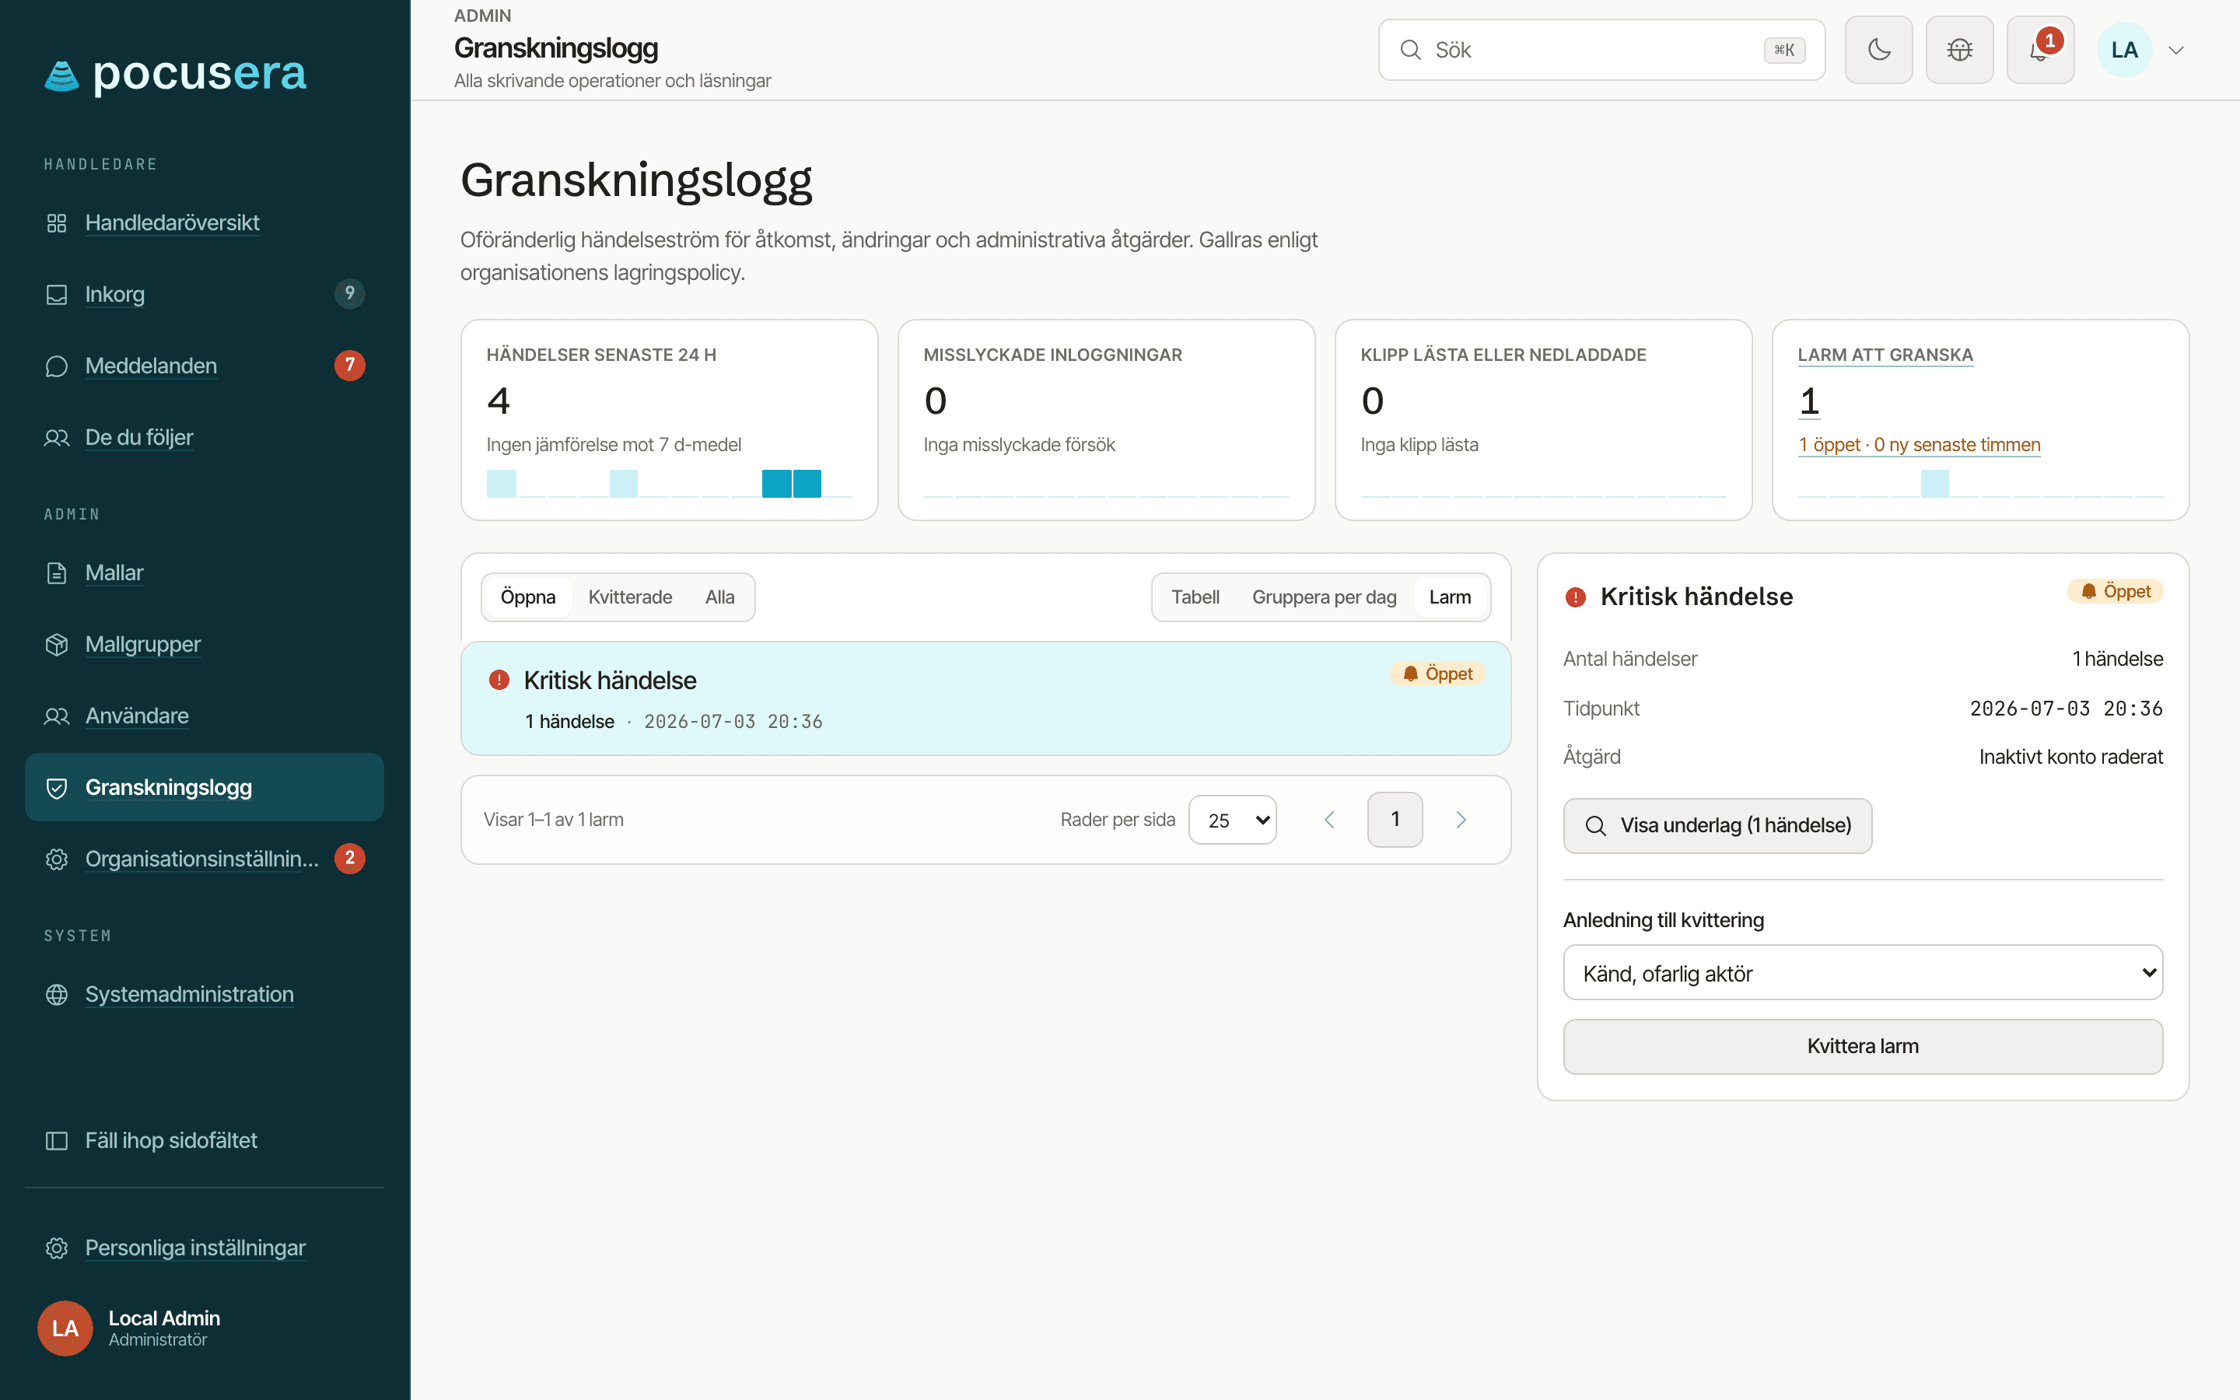Click red alert icon in Kritisk händelse row
Image resolution: width=2240 pixels, height=1400 pixels.
point(499,681)
